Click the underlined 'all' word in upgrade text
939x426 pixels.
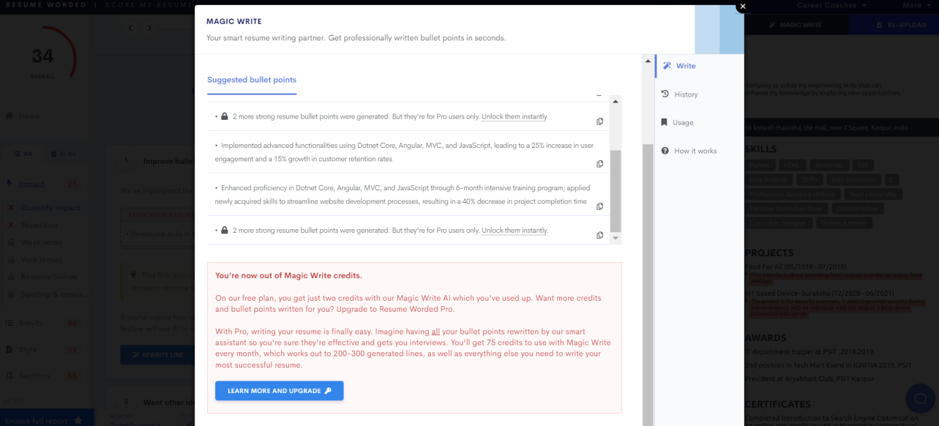point(435,331)
